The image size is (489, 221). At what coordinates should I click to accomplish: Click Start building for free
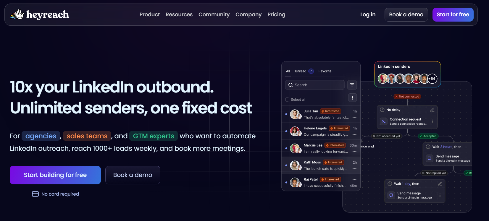click(55, 175)
